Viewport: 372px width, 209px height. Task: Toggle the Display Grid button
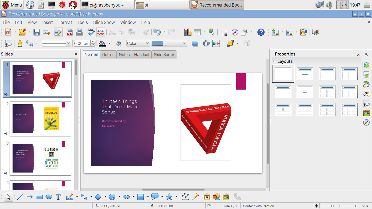[x=223, y=32]
